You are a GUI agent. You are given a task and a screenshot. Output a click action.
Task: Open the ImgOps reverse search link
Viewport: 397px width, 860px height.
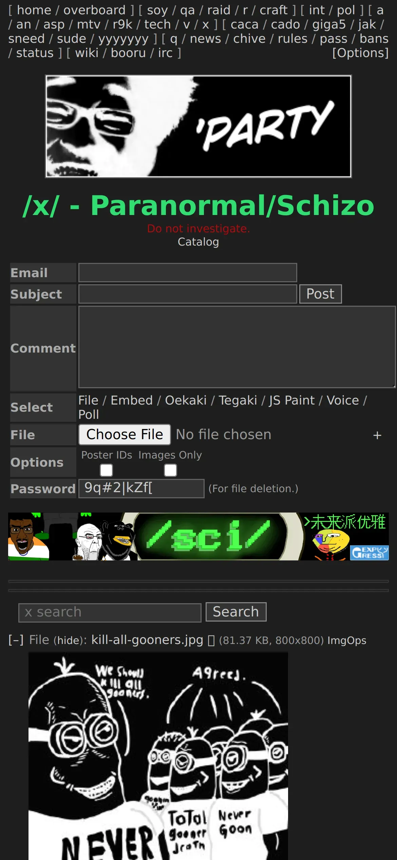click(x=347, y=640)
